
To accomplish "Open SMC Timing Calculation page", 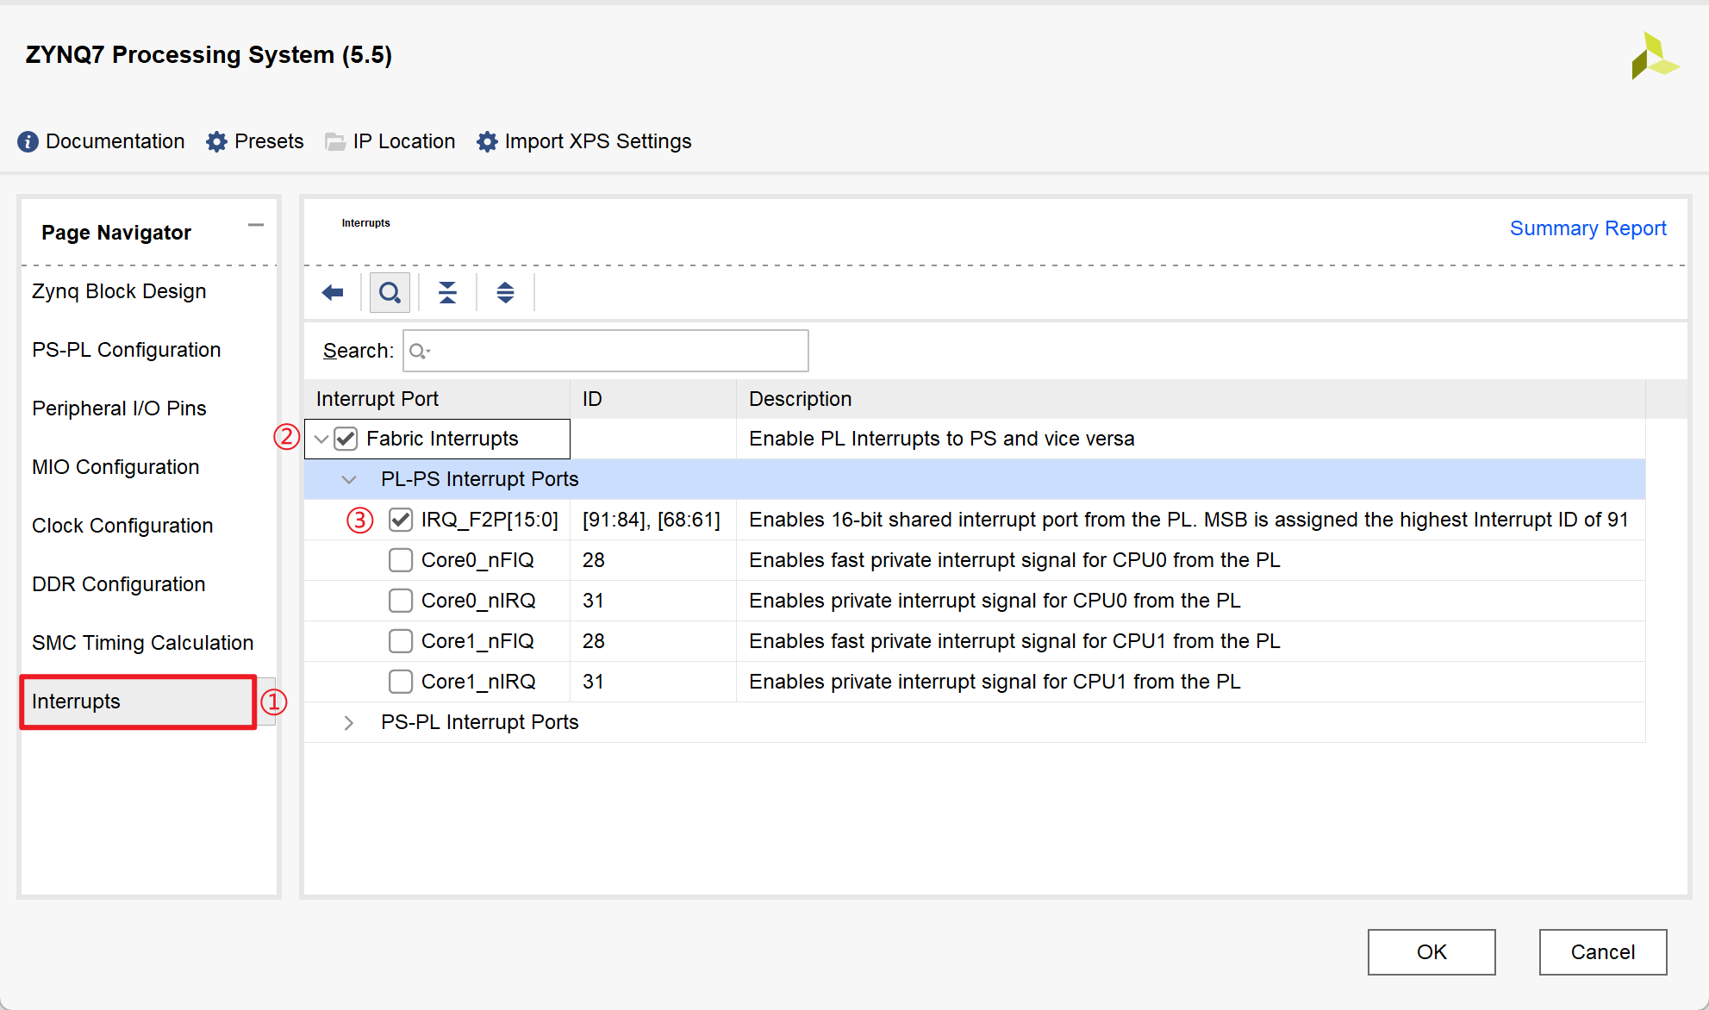I will coord(143,643).
